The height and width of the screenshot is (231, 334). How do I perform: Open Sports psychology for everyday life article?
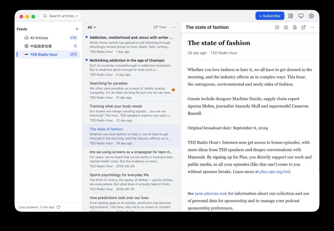click(x=131, y=181)
